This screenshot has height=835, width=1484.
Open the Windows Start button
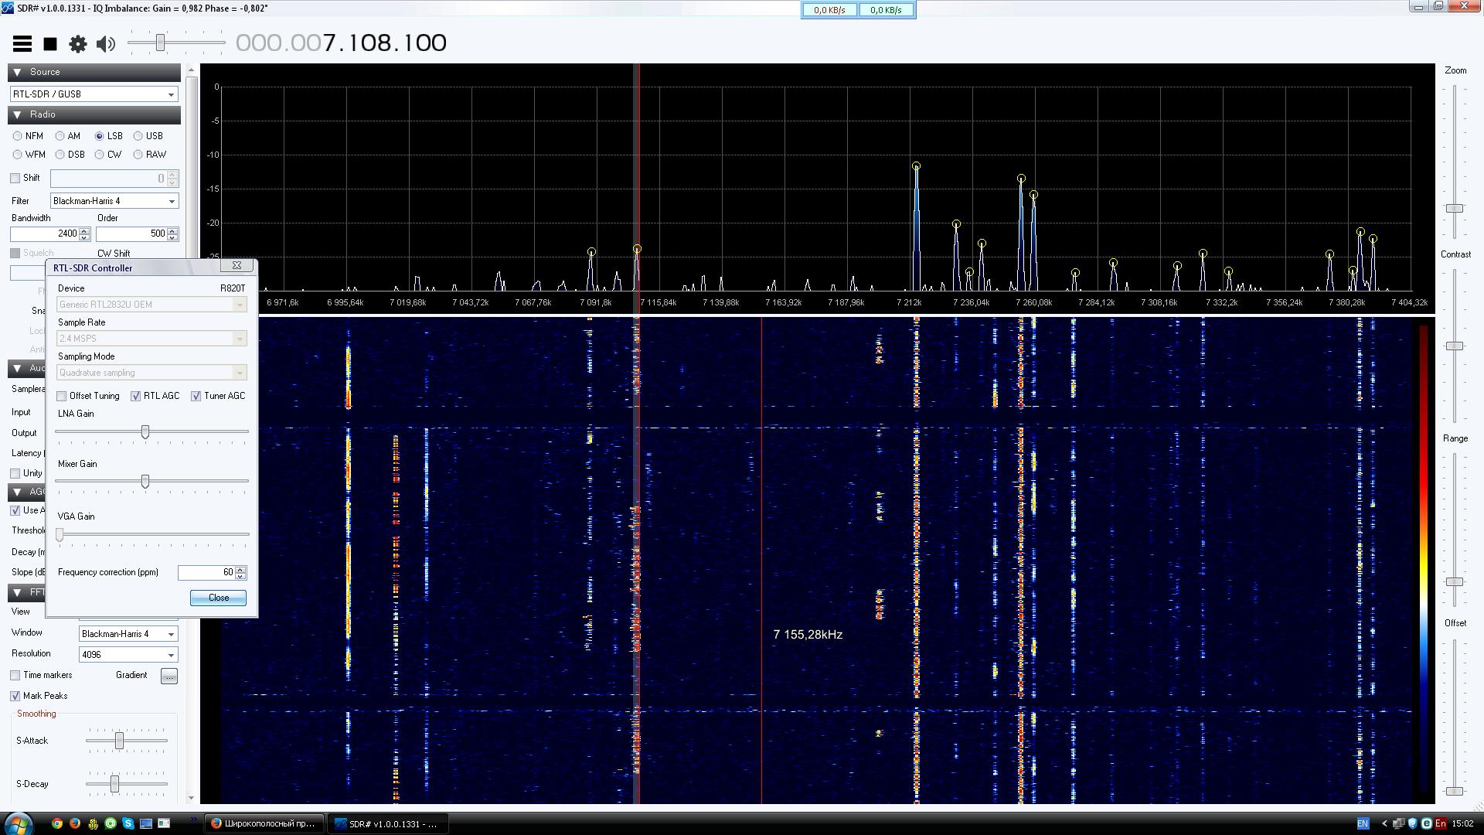coord(18,823)
